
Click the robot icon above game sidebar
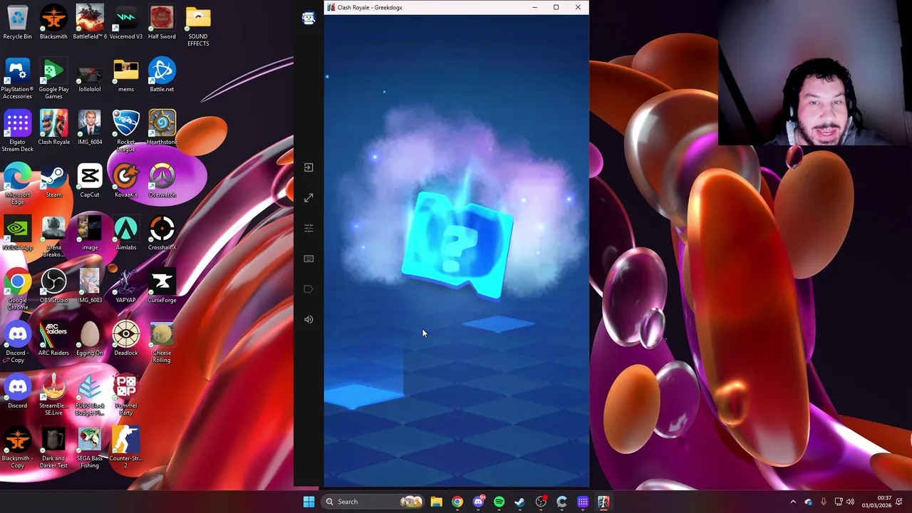pos(309,19)
